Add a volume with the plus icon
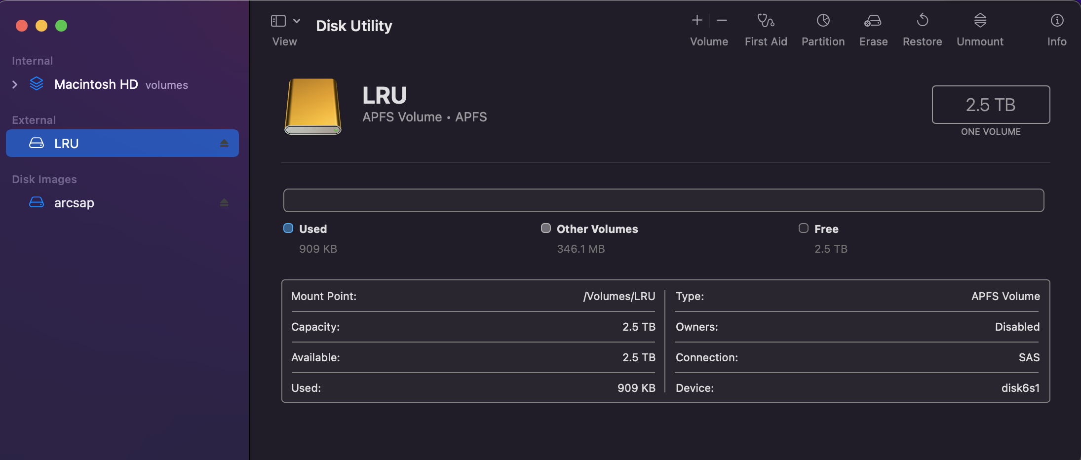Screen dimensions: 1081x460 [697, 20]
